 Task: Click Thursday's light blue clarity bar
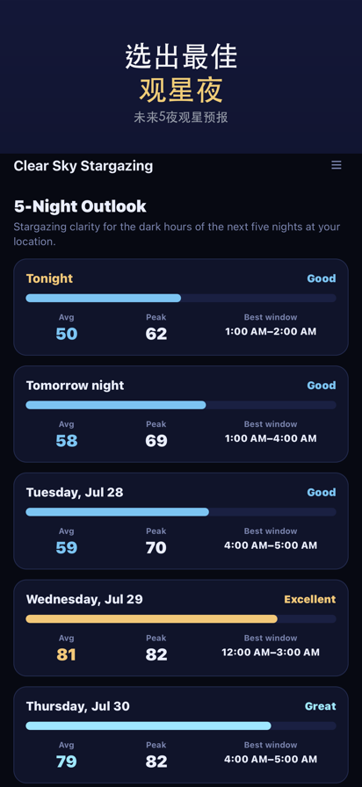coord(181,726)
